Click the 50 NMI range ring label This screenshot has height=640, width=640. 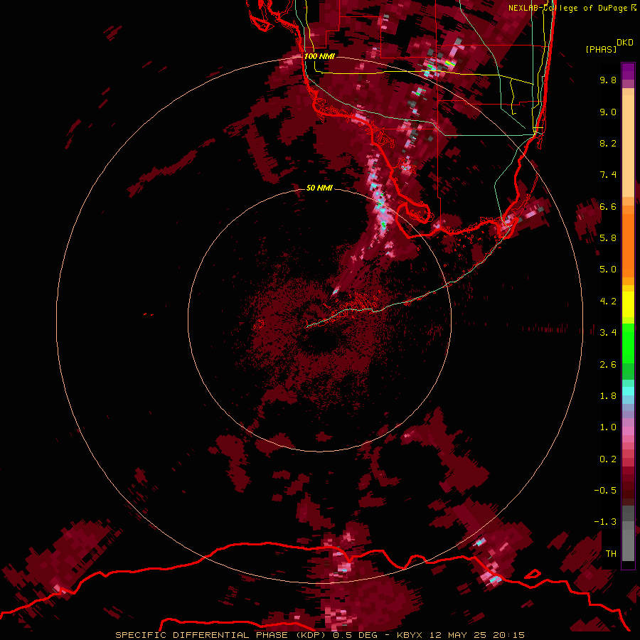click(319, 188)
